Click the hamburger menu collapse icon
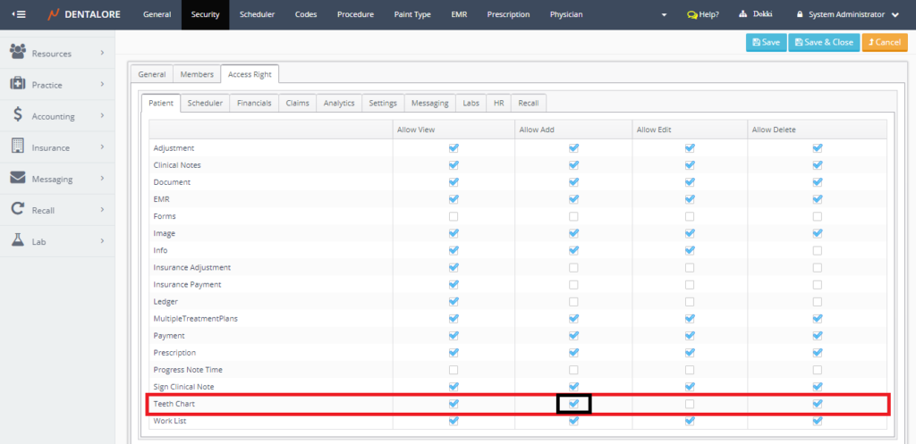The image size is (916, 444). pos(19,14)
